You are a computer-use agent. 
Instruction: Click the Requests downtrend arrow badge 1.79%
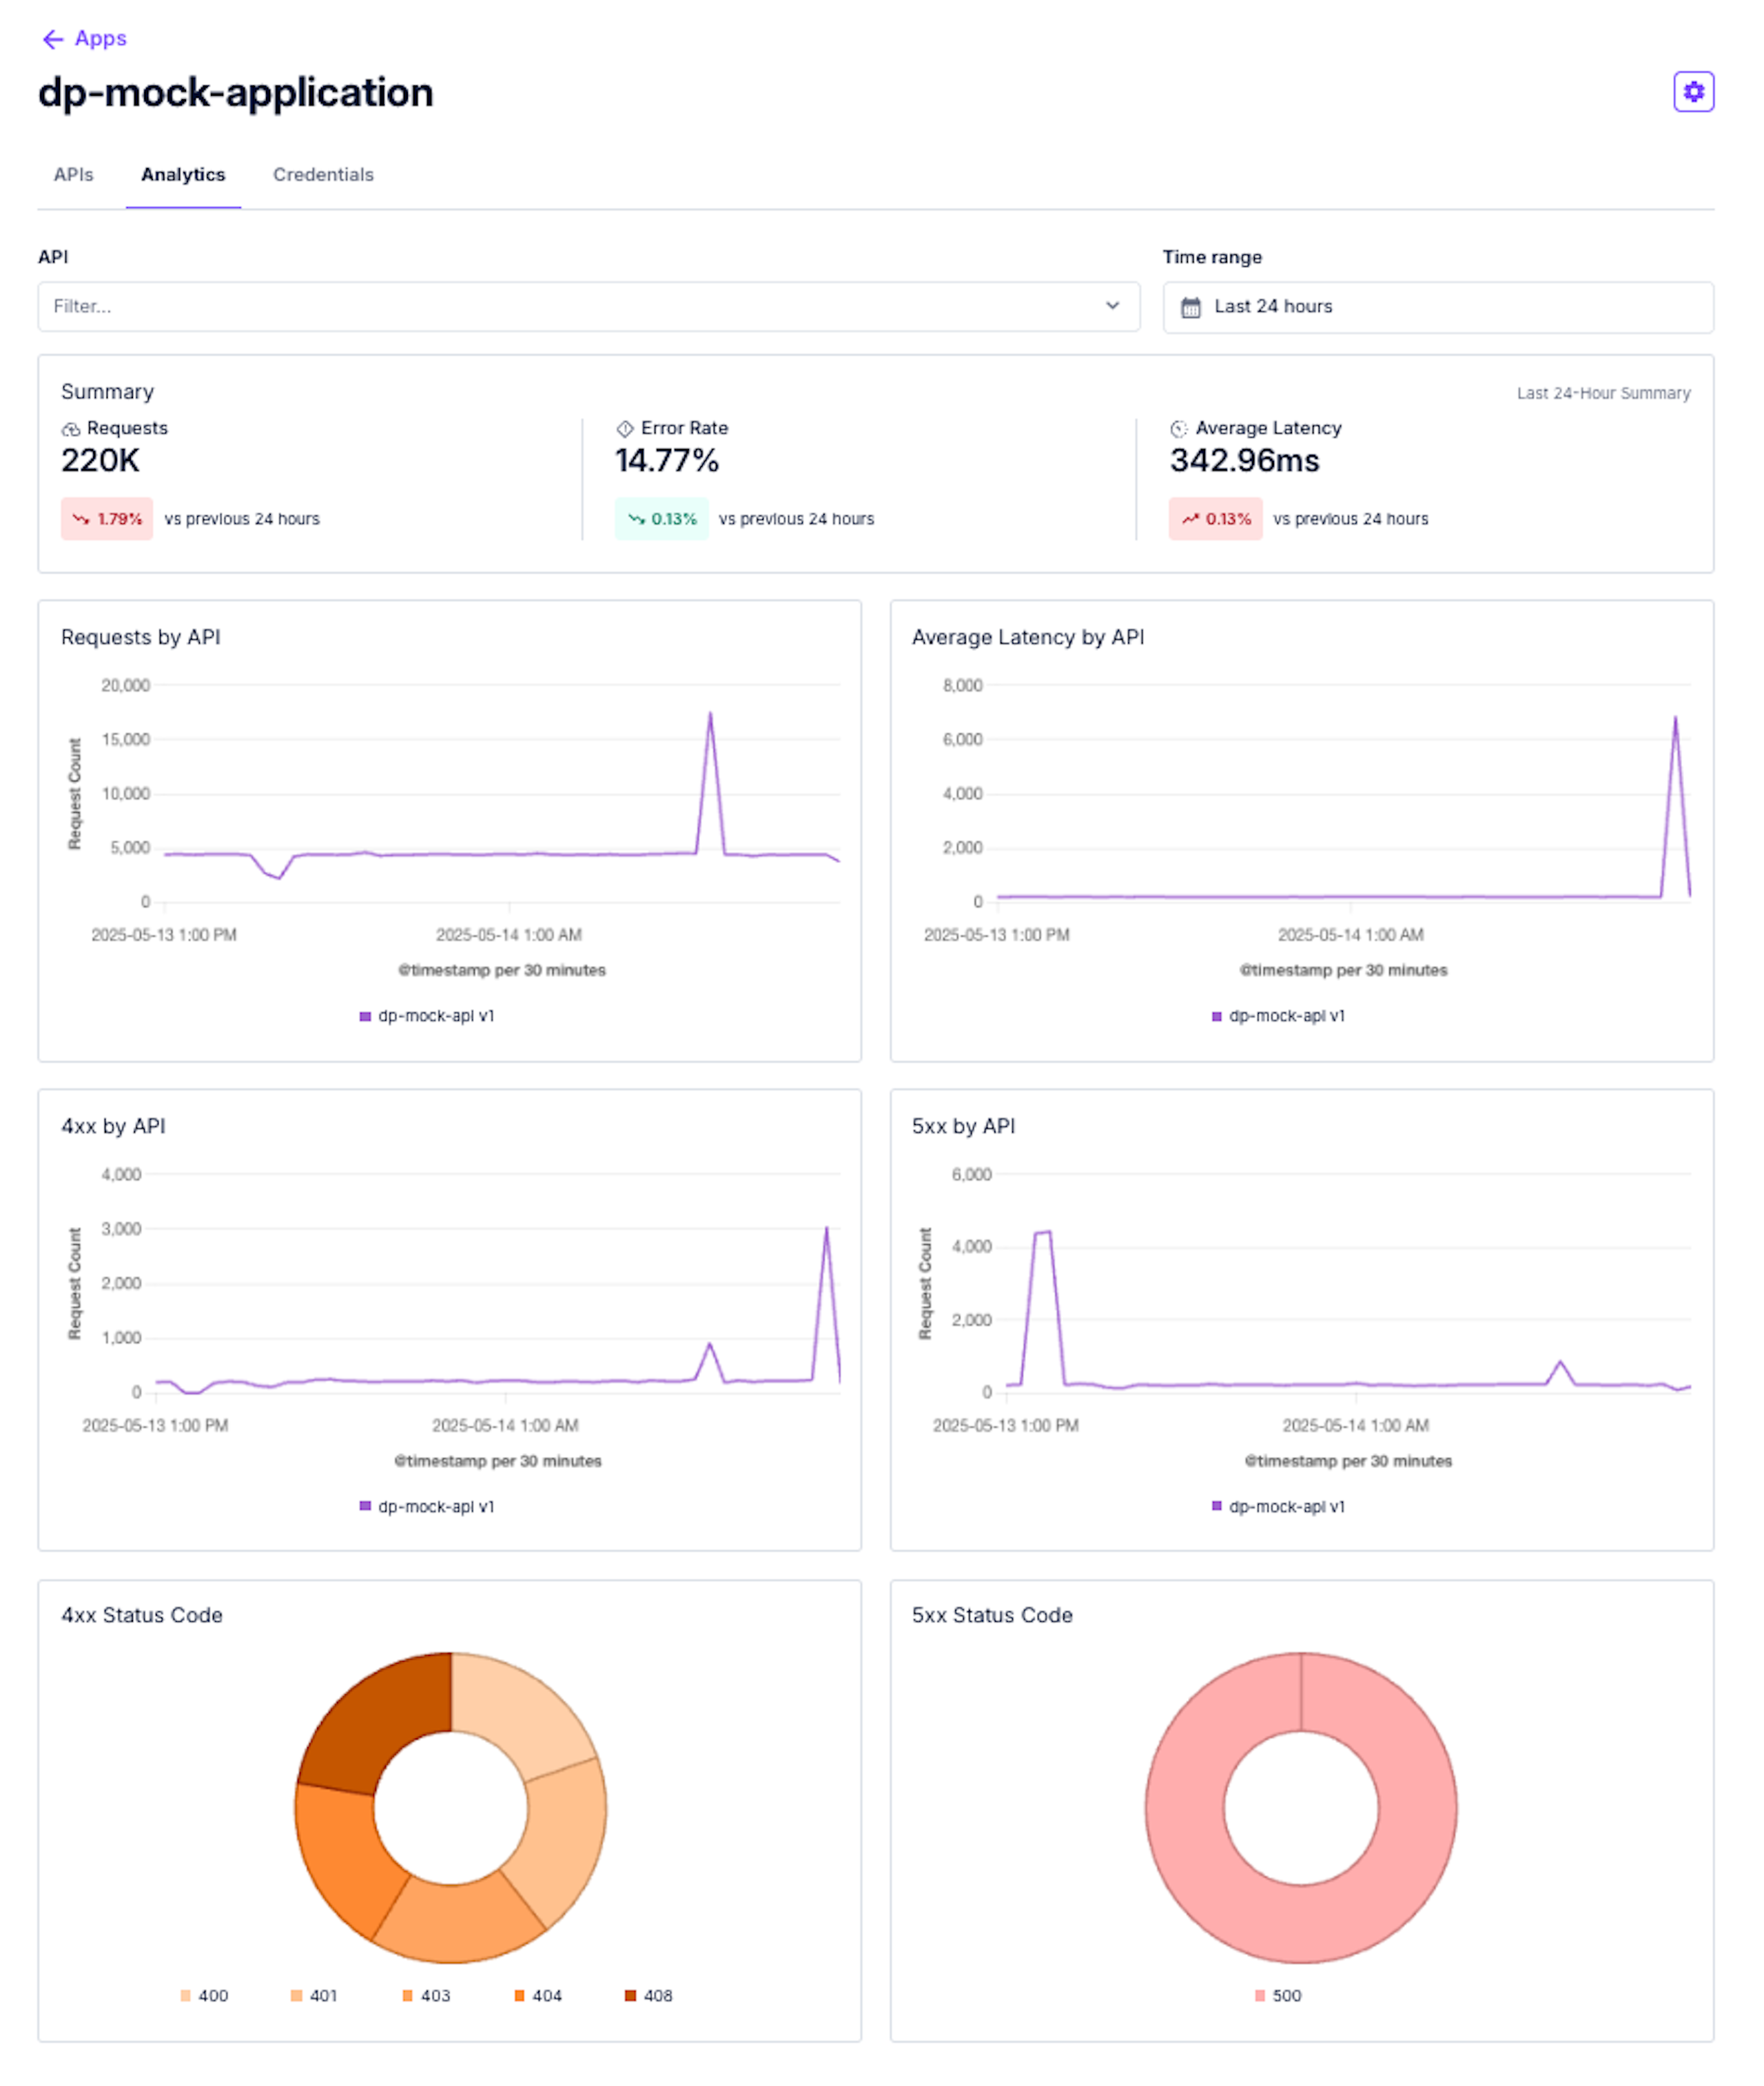tap(107, 519)
